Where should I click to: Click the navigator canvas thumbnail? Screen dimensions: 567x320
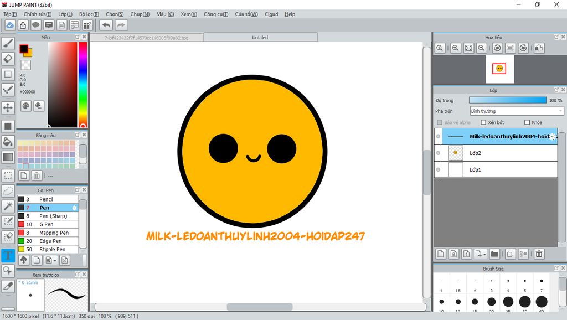tap(499, 69)
